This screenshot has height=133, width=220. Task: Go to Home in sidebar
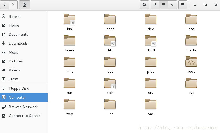(24, 25)
